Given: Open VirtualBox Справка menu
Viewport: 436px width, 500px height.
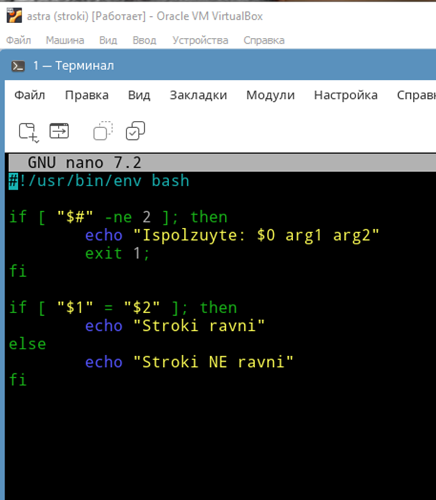Looking at the screenshot, I should [x=264, y=40].
